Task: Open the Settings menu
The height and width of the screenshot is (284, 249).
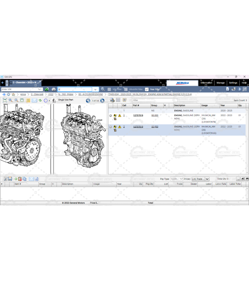Action: 233,83
